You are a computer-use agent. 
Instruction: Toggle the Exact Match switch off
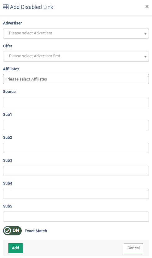pos(12,230)
